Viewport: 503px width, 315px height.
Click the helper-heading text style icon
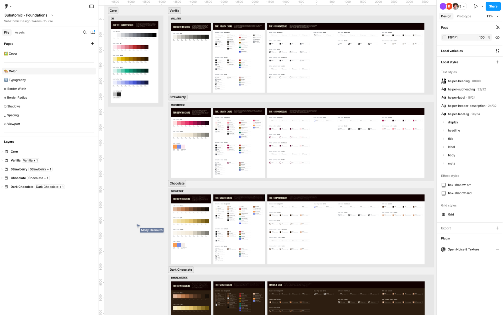click(x=444, y=81)
